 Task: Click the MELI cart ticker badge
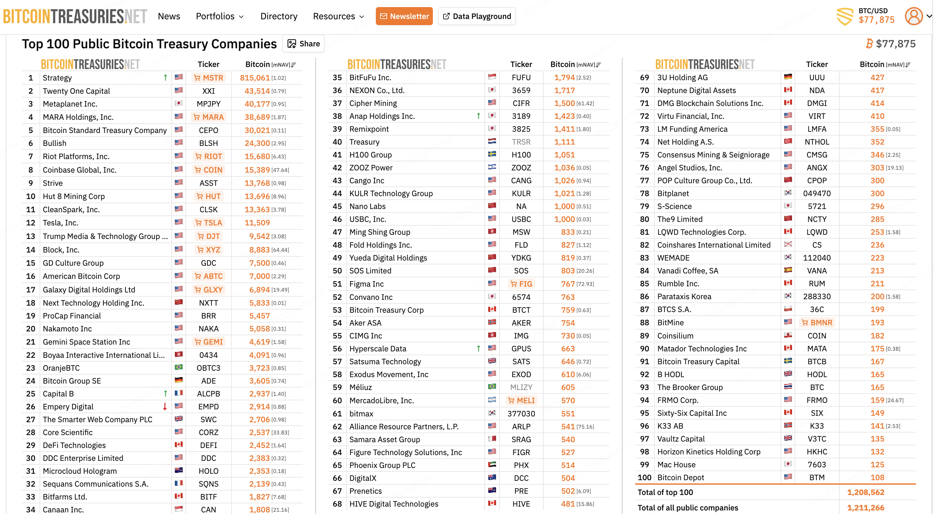coord(521,400)
